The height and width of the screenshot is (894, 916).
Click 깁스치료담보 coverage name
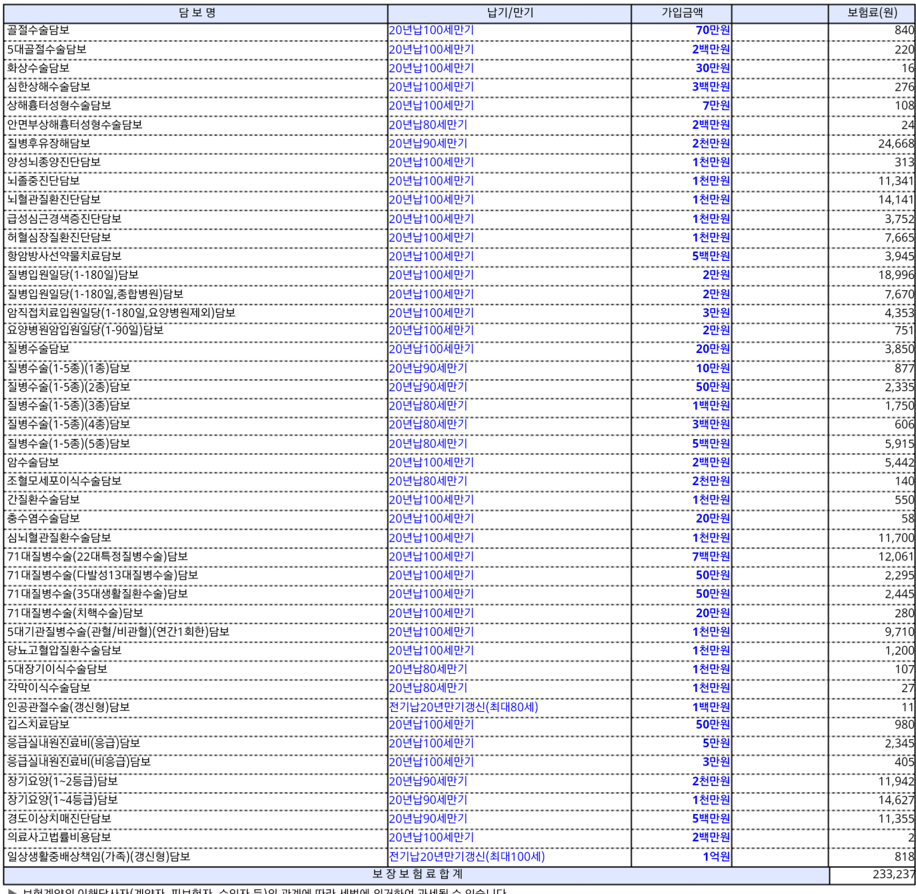[x=38, y=725]
